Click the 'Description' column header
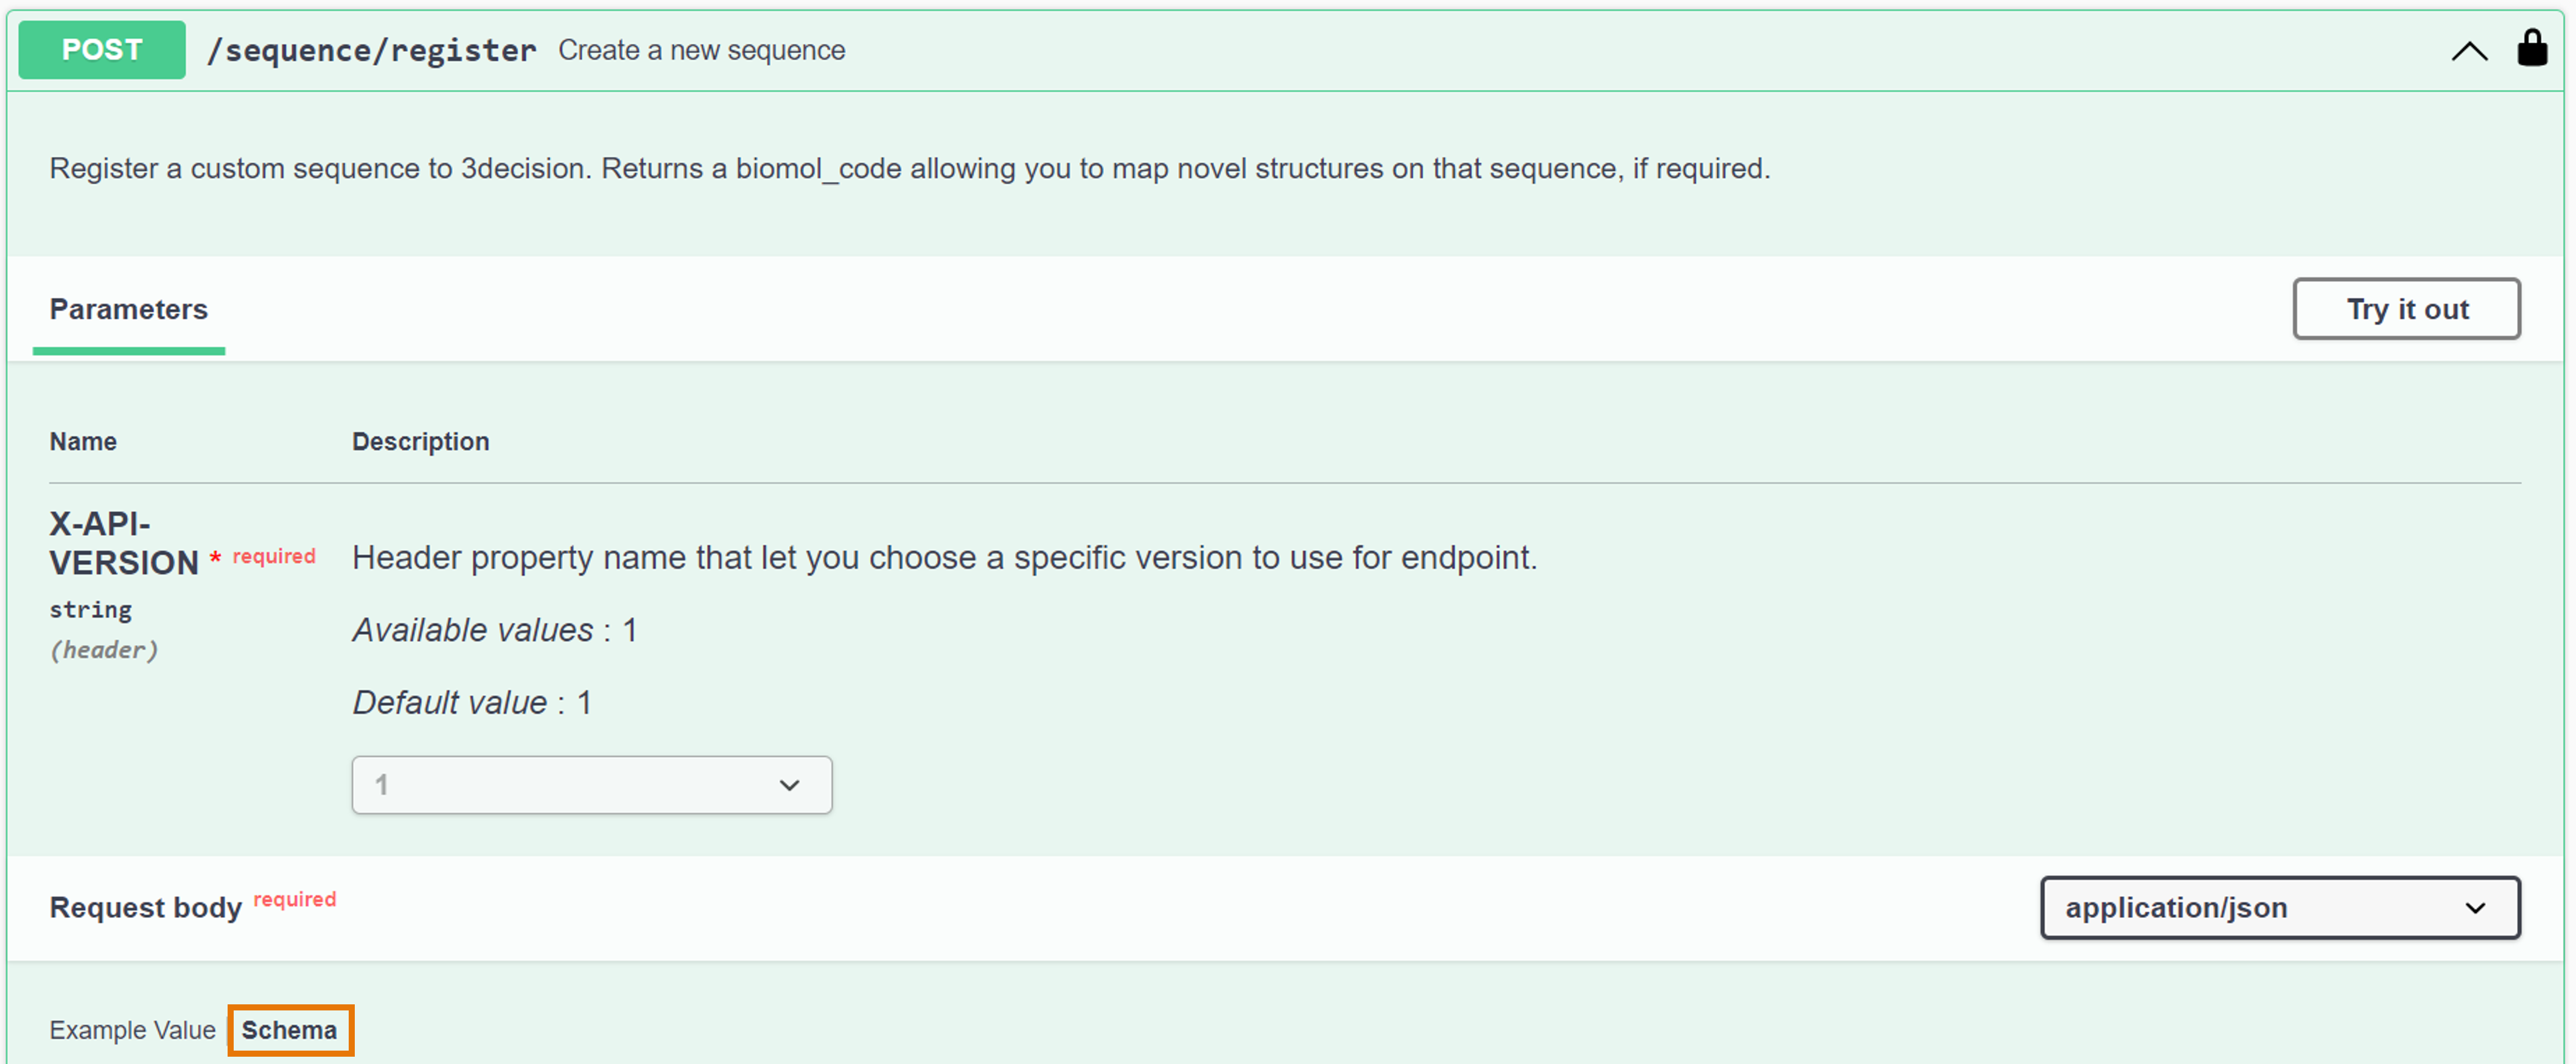 (421, 442)
